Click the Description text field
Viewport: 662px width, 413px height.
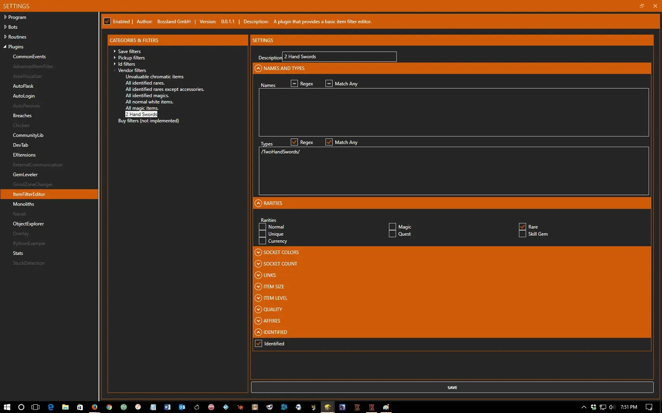339,57
